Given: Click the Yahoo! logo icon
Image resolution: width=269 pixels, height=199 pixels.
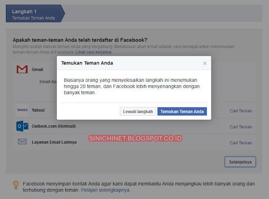Looking at the screenshot, I should (x=22, y=110).
